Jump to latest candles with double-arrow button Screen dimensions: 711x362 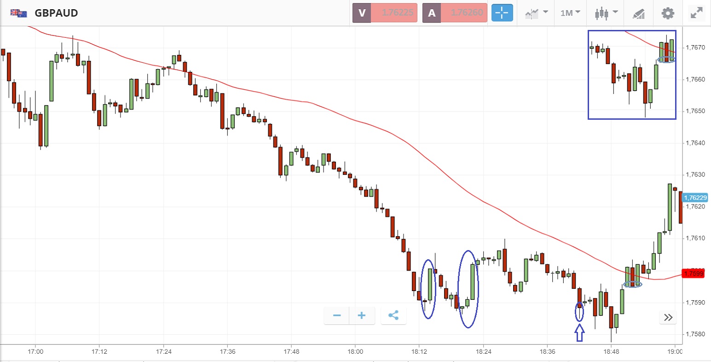tap(668, 317)
